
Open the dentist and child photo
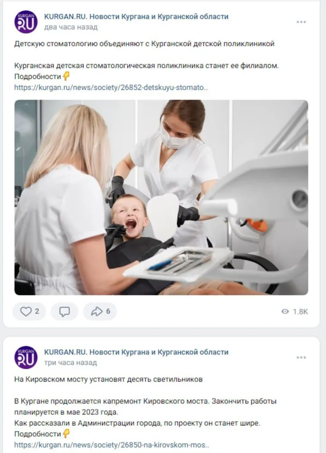(x=161, y=198)
